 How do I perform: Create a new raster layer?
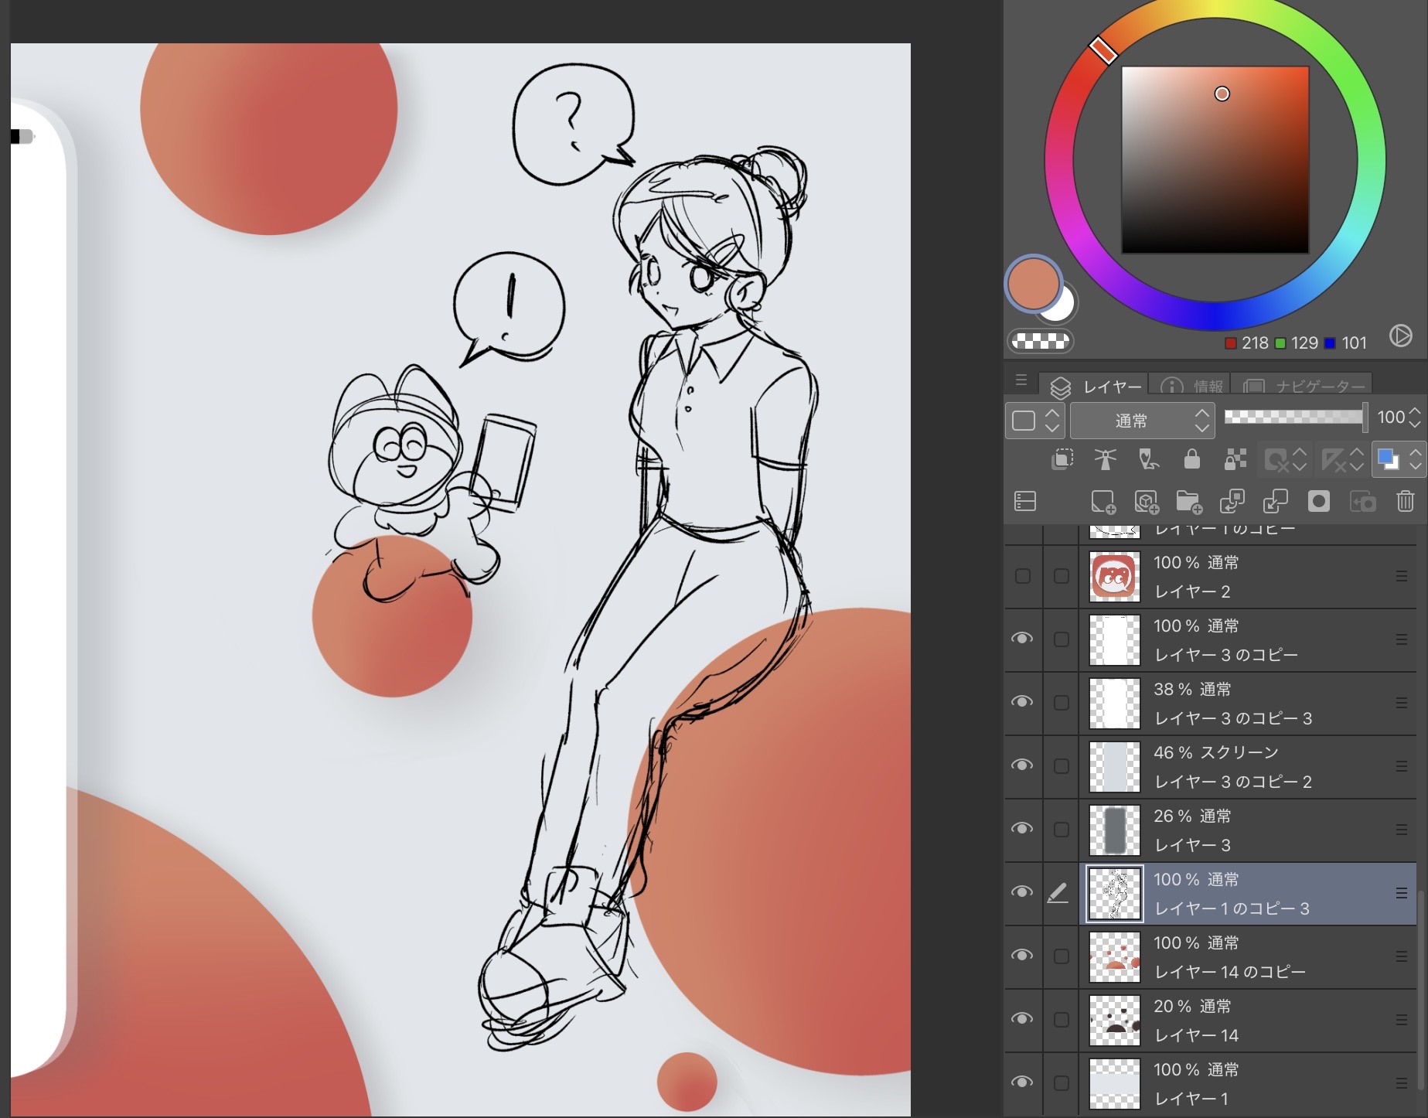(x=1103, y=502)
